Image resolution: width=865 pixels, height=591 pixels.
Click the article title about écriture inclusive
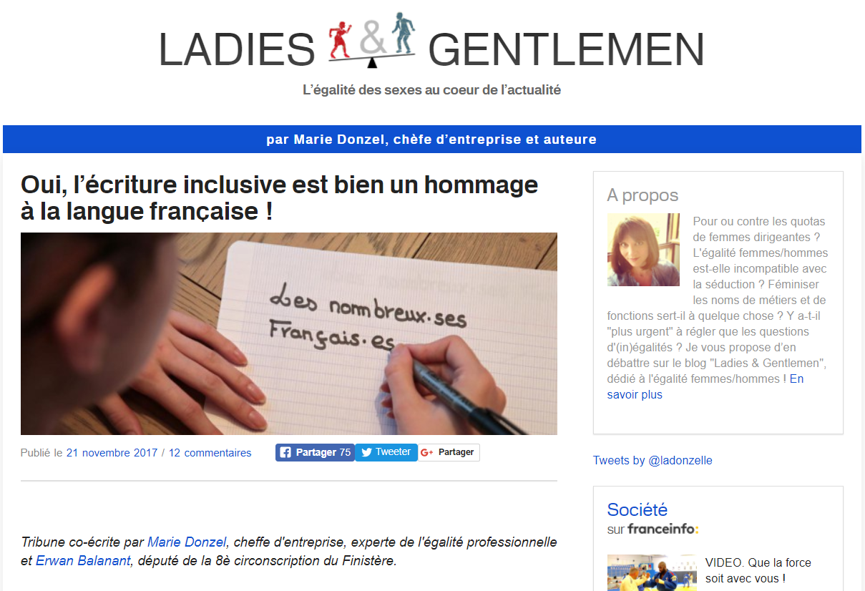click(279, 197)
